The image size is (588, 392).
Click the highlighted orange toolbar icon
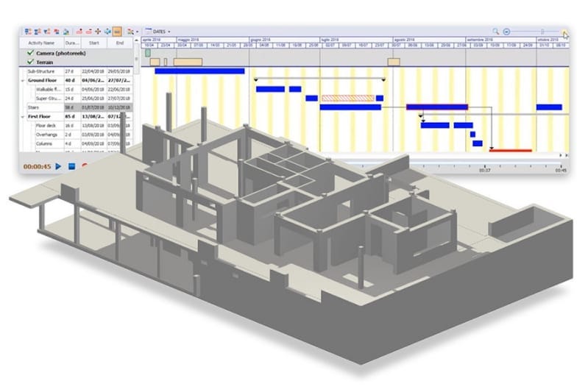[x=116, y=32]
